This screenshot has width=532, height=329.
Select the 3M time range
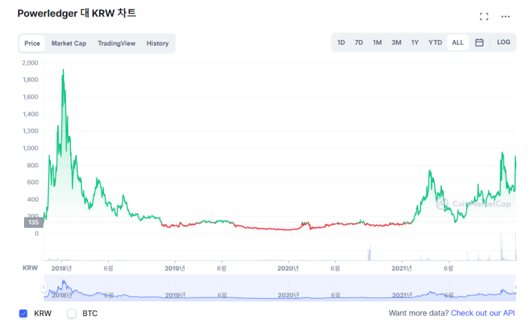[396, 43]
